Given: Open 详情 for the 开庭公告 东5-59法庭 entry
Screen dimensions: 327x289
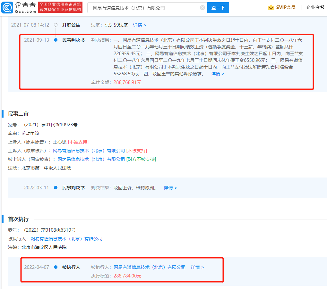Looking at the screenshot, I should 140,25.
